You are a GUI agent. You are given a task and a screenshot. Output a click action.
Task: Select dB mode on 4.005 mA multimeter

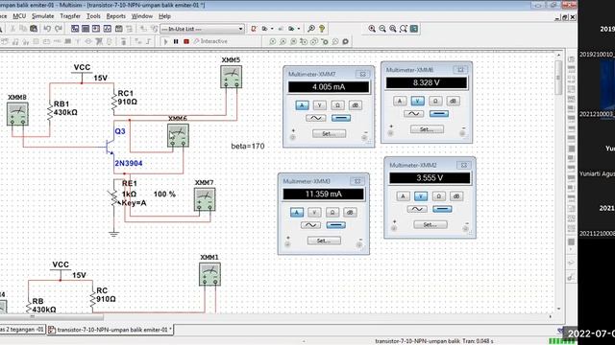click(x=355, y=105)
